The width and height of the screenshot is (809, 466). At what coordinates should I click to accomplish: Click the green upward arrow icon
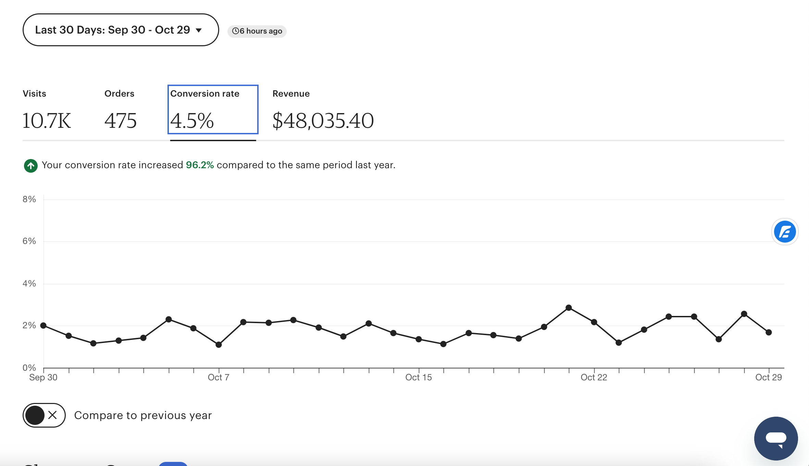[x=30, y=166]
